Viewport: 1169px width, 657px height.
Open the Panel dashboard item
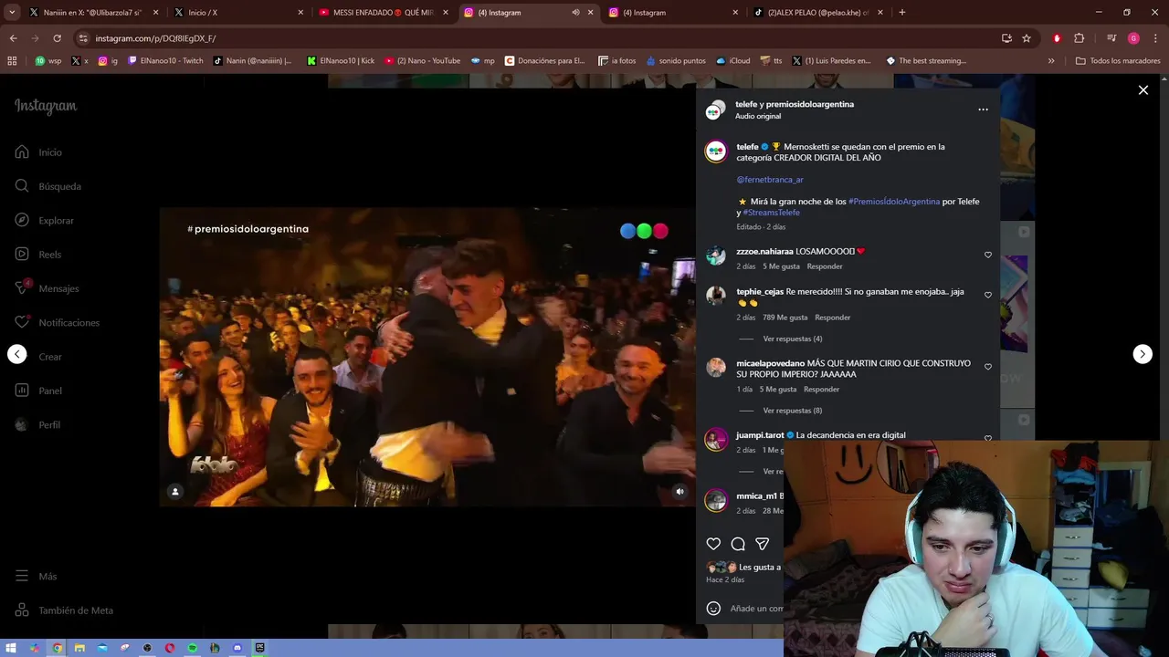tap(38, 391)
